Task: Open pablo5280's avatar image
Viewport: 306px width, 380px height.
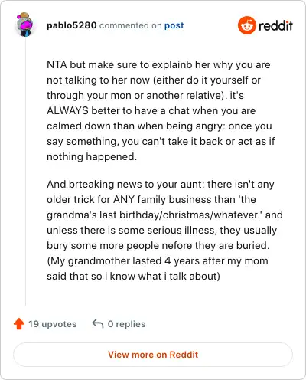Action: (25, 25)
